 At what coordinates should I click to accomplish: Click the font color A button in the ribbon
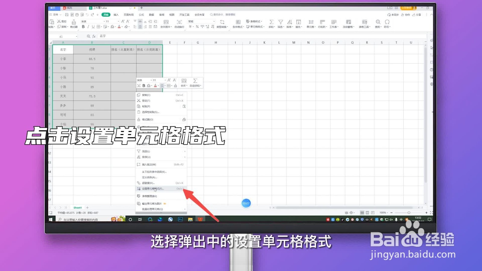pyautogui.click(x=119, y=27)
